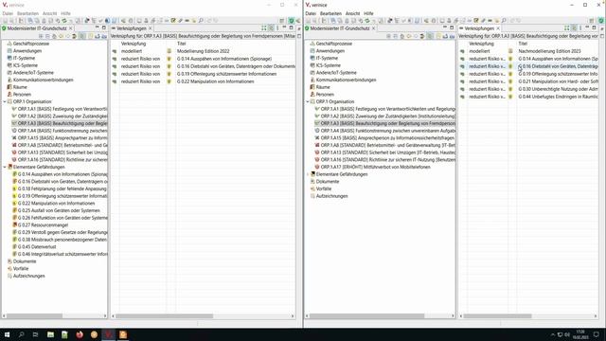Open Ansicht menu in left window
Viewport: 606px width, 341px height.
click(49, 13)
